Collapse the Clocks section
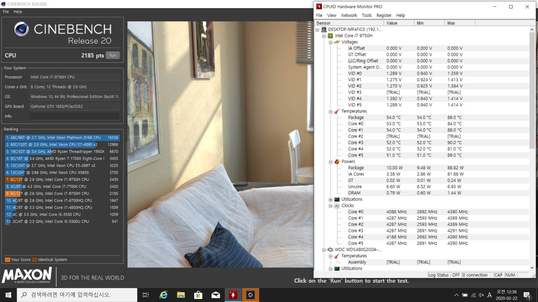The width and height of the screenshot is (538, 302). click(331, 206)
